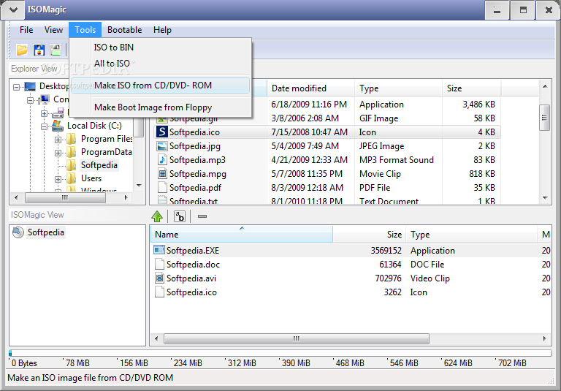Click right arrow of ISOMagic list scrollbar
The width and height of the screenshot is (561, 391).
544,338
